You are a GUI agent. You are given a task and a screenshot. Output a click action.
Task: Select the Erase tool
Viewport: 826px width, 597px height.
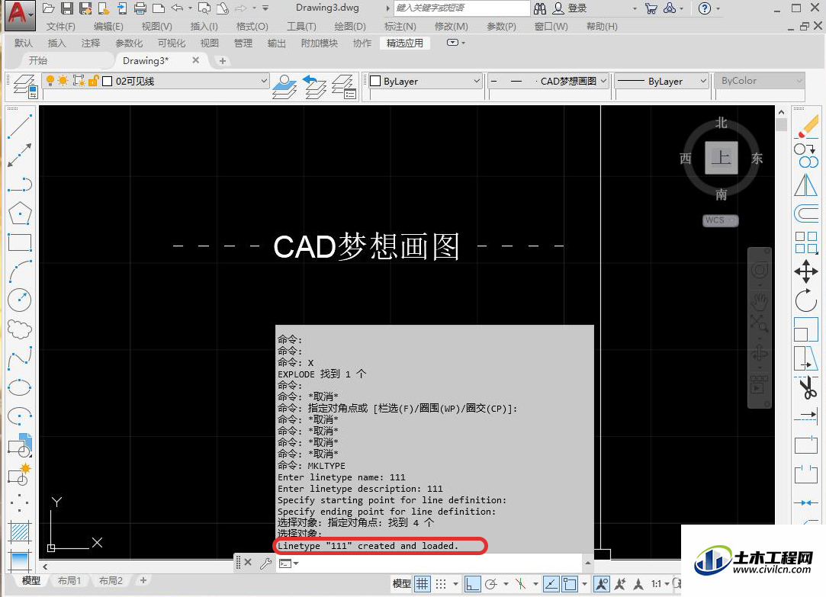(806, 127)
